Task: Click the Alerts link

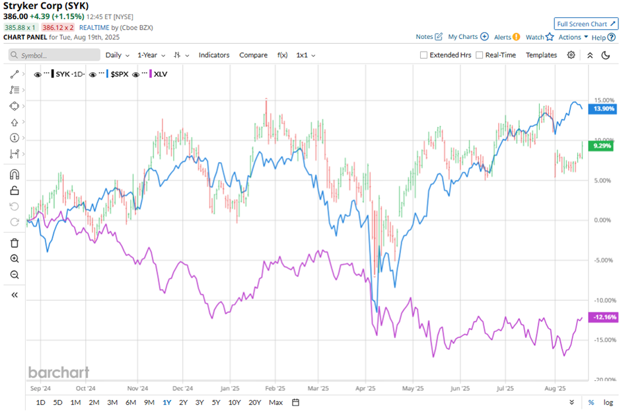Action: pyautogui.click(x=502, y=37)
